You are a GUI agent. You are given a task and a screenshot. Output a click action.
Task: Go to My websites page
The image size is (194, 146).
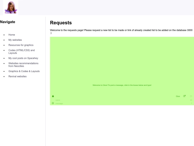tap(15, 40)
